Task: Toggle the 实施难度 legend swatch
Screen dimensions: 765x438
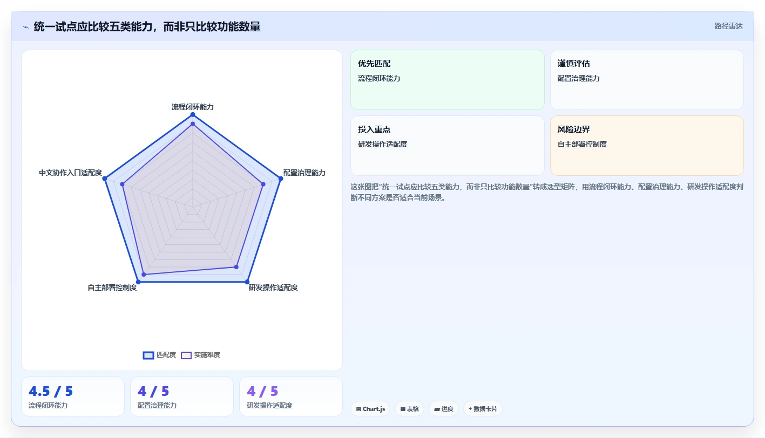Action: 186,355
